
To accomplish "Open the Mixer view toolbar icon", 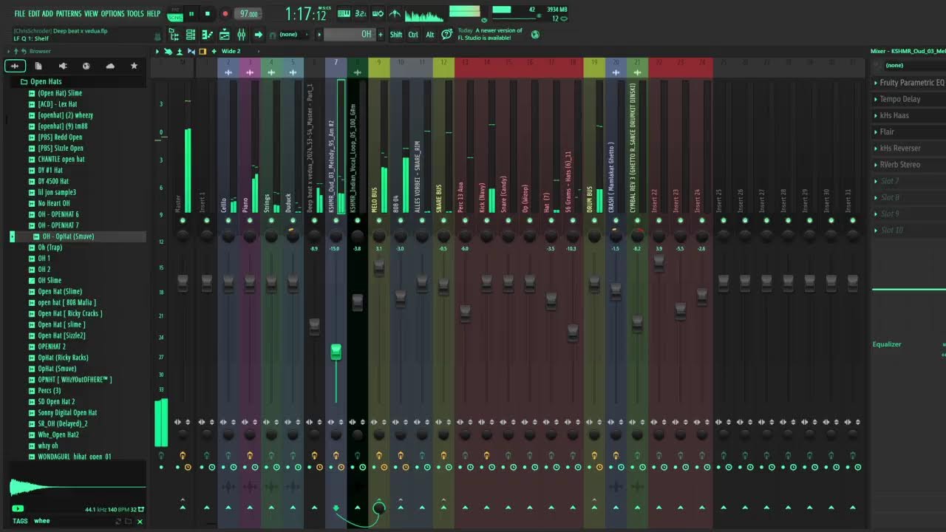I will [x=241, y=35].
